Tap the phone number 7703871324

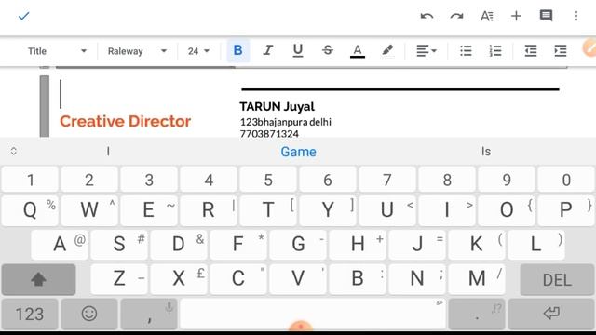click(x=269, y=134)
